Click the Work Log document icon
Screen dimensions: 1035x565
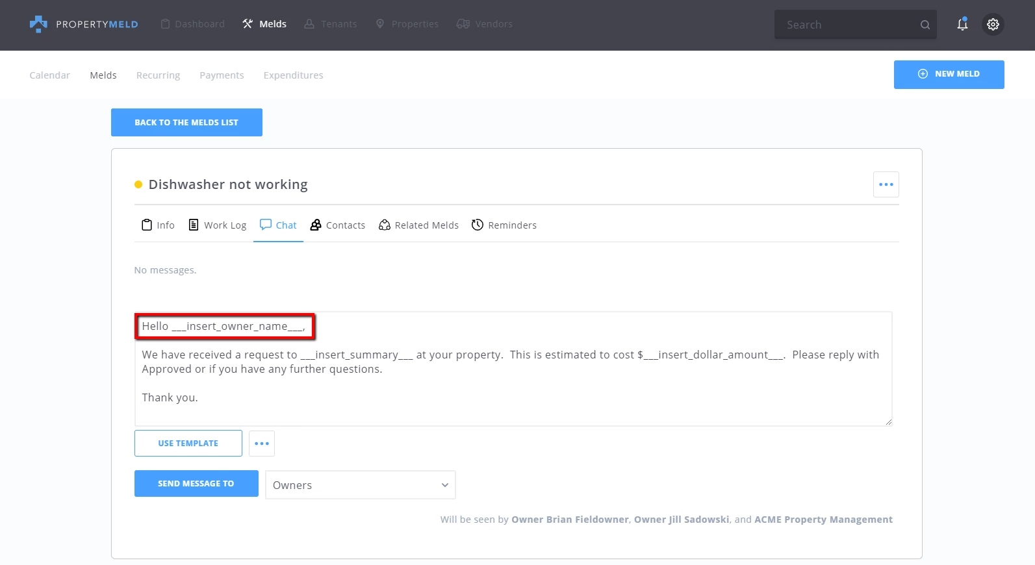194,225
